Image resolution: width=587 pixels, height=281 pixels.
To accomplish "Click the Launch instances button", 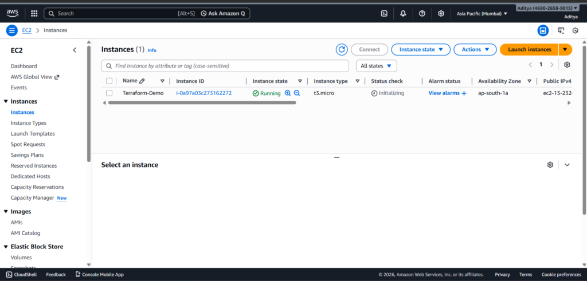I will (x=529, y=50).
